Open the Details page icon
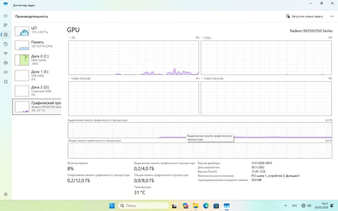Viewport: 338px width, 211px height. coord(6,72)
